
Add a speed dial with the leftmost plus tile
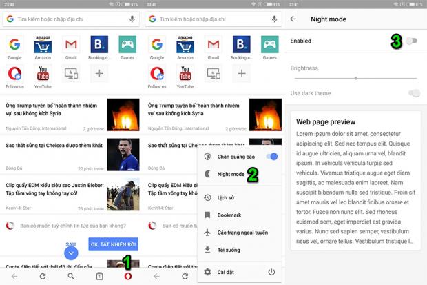(99, 73)
